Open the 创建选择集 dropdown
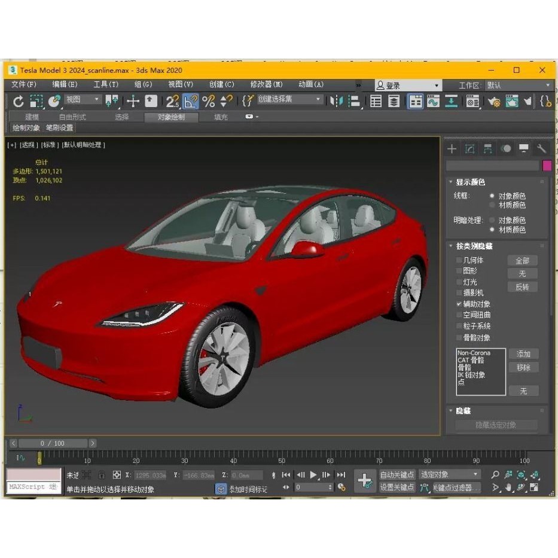 click(x=289, y=99)
